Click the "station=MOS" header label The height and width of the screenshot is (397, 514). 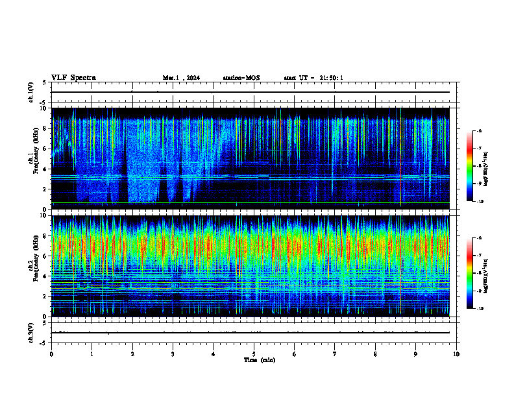[x=241, y=78]
